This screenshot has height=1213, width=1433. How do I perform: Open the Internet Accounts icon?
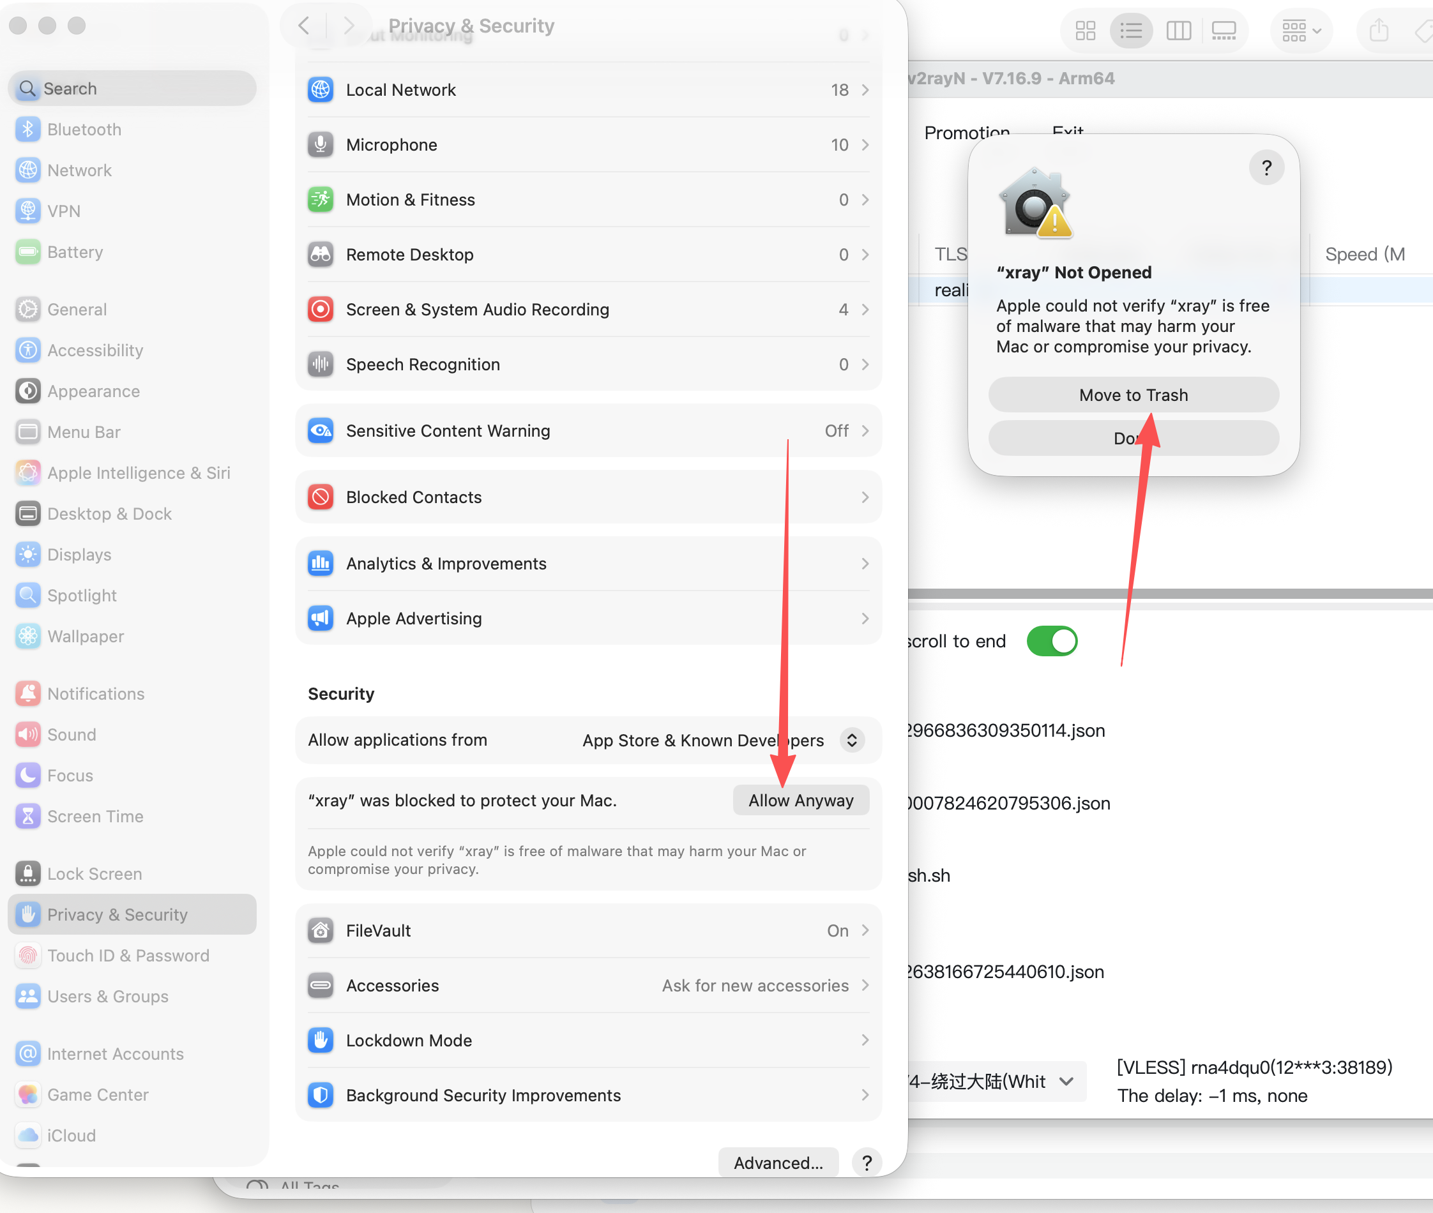[28, 1054]
